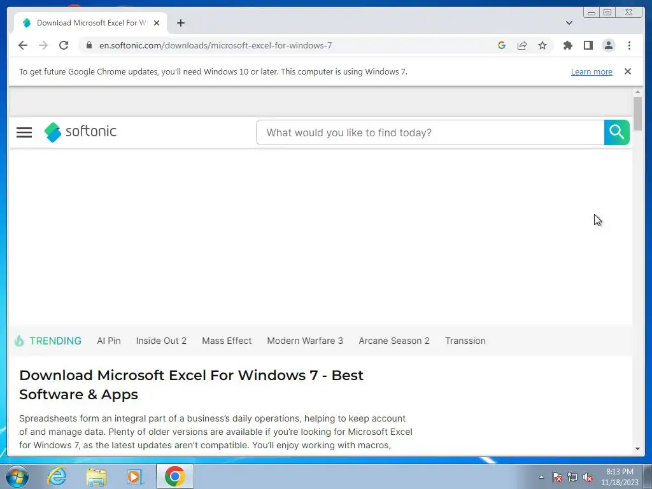The height and width of the screenshot is (489, 652).
Task: Click the page scrollbar thumb
Action: click(x=637, y=113)
